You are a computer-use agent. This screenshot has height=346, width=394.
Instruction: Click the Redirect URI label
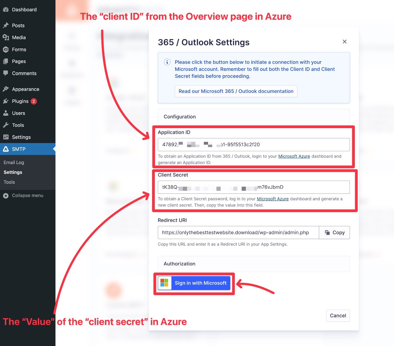pyautogui.click(x=172, y=220)
